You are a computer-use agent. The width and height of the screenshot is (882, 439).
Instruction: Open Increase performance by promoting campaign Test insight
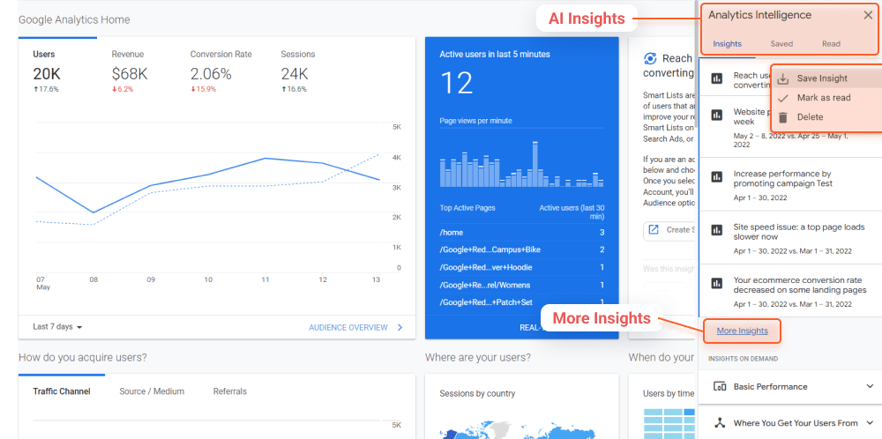(x=789, y=185)
